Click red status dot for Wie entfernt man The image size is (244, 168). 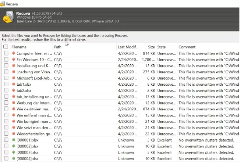click(x=14, y=115)
